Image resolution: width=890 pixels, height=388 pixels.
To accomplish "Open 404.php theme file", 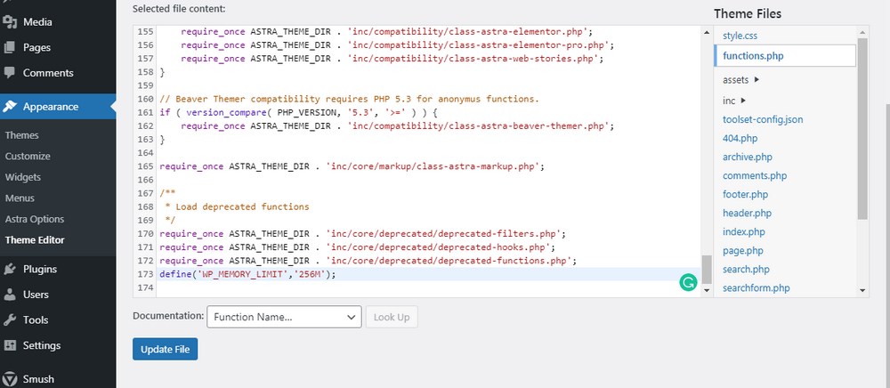I will [740, 139].
